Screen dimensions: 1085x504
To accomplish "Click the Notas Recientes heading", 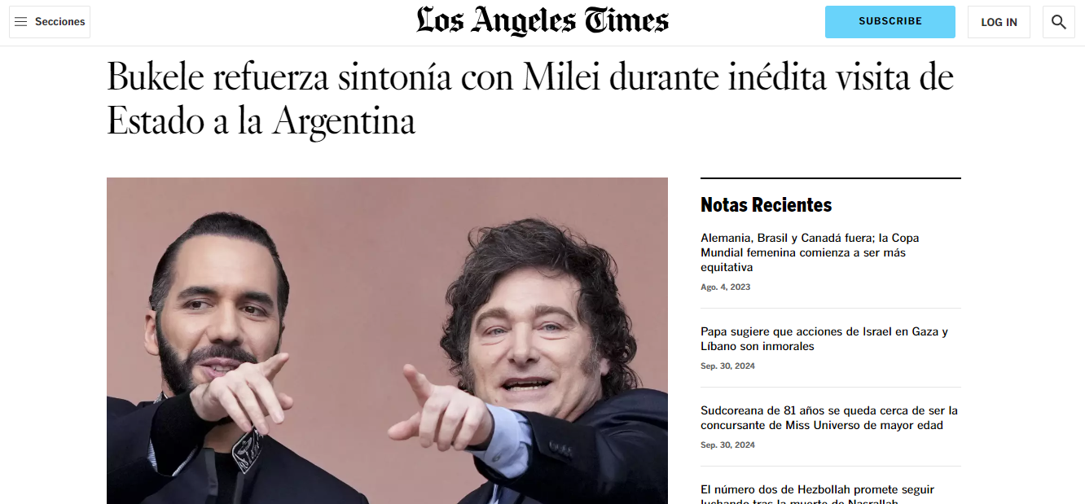I will [x=766, y=204].
